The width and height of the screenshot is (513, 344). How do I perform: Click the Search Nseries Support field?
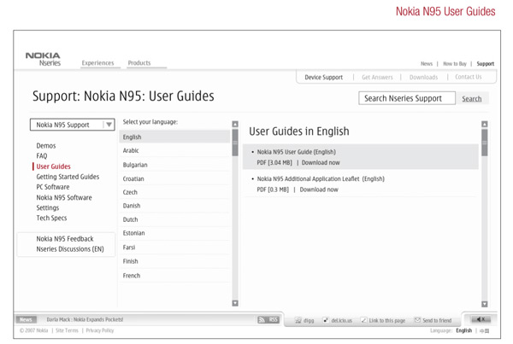pyautogui.click(x=407, y=98)
